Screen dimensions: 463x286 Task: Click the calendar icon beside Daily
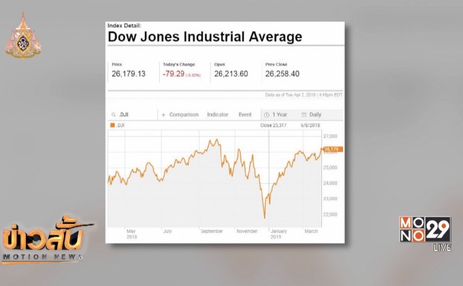point(304,114)
